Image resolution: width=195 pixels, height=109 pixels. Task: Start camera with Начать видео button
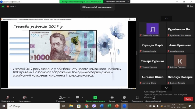pyautogui.click(x=24, y=99)
